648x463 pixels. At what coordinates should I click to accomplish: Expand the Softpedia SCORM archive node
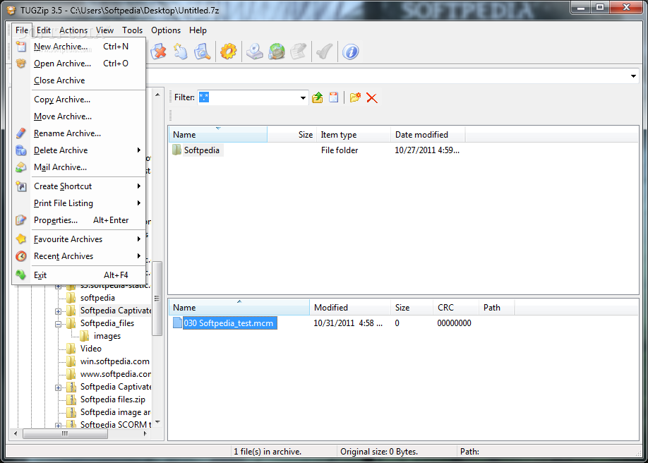(59, 425)
